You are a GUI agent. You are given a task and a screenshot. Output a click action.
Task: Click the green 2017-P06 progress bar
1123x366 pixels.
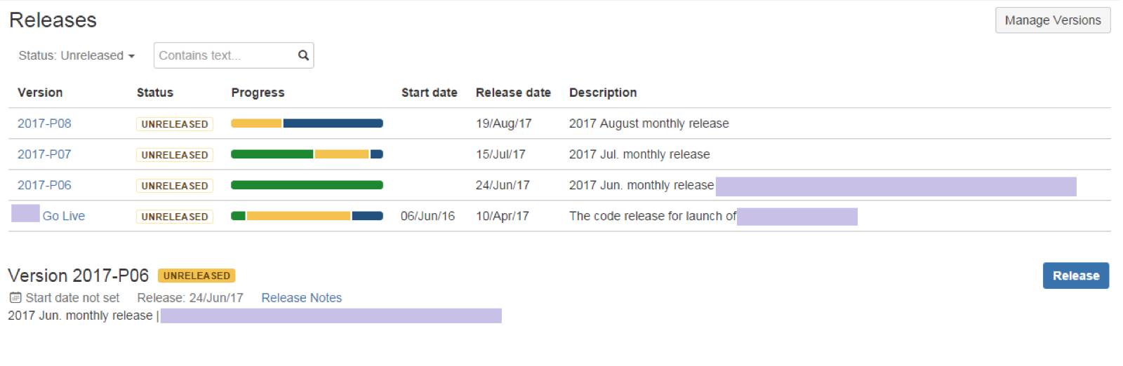(307, 185)
